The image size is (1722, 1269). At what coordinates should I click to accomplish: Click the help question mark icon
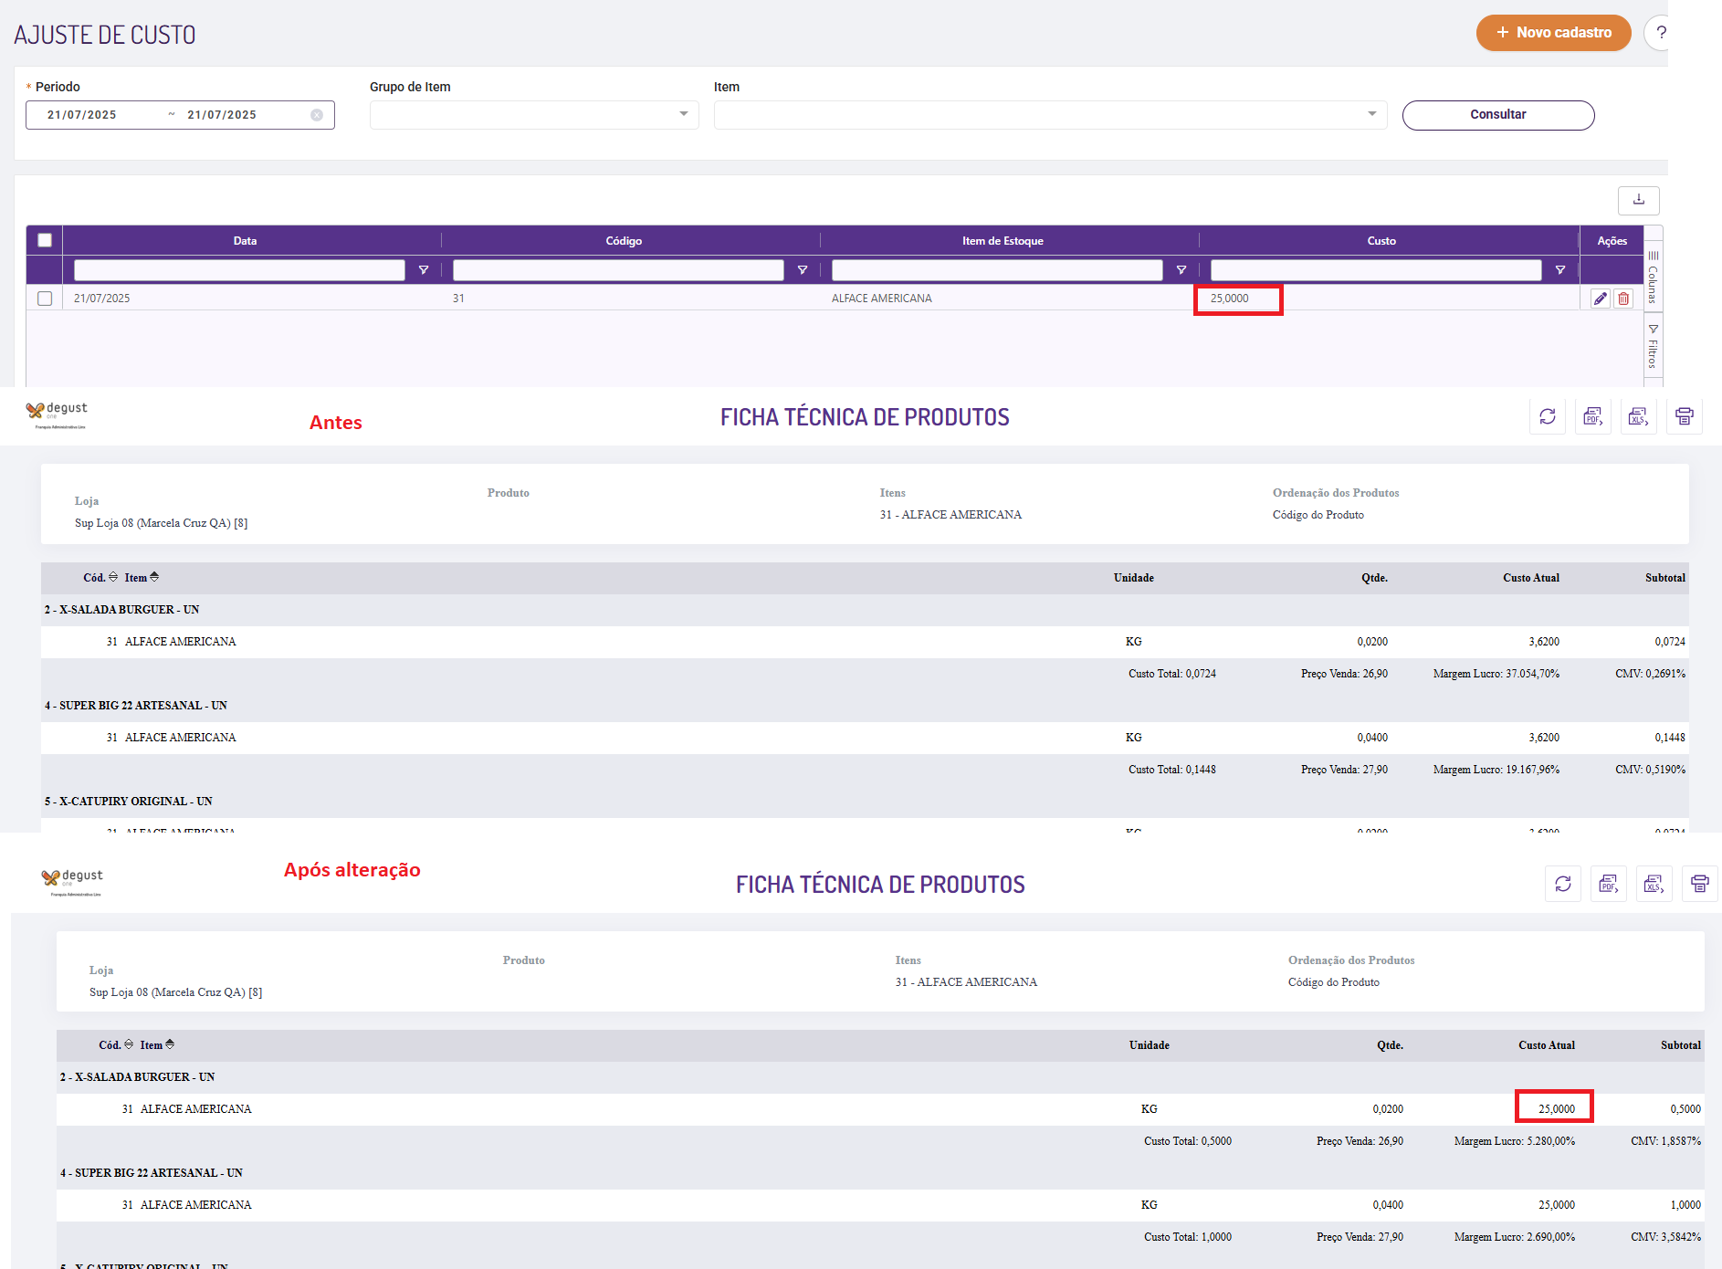[x=1660, y=33]
